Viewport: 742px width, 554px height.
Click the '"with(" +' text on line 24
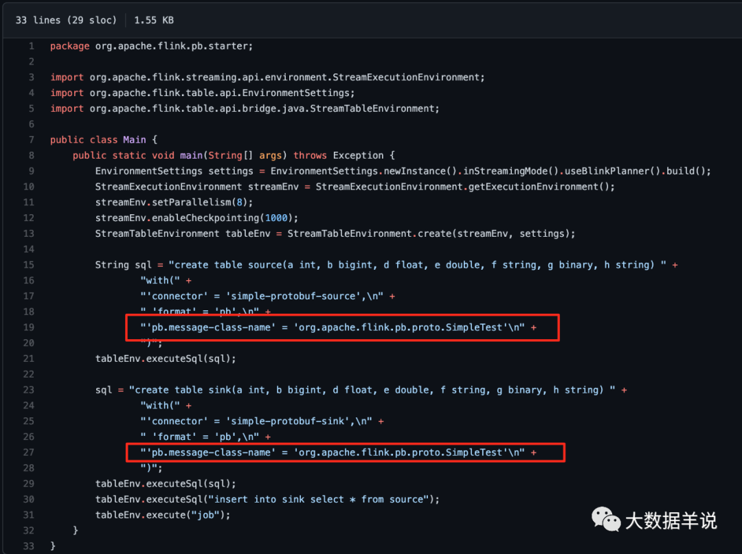click(x=166, y=406)
